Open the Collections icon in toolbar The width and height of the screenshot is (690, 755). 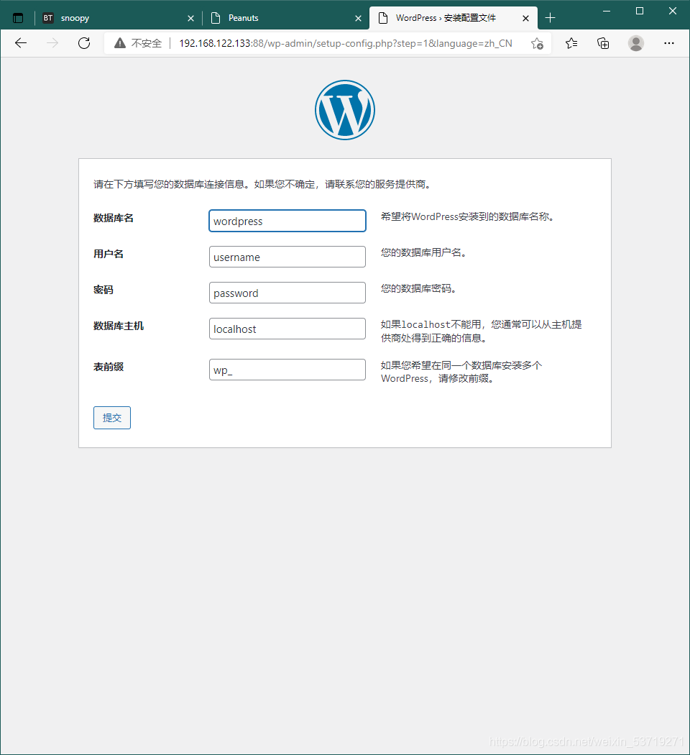tap(603, 43)
